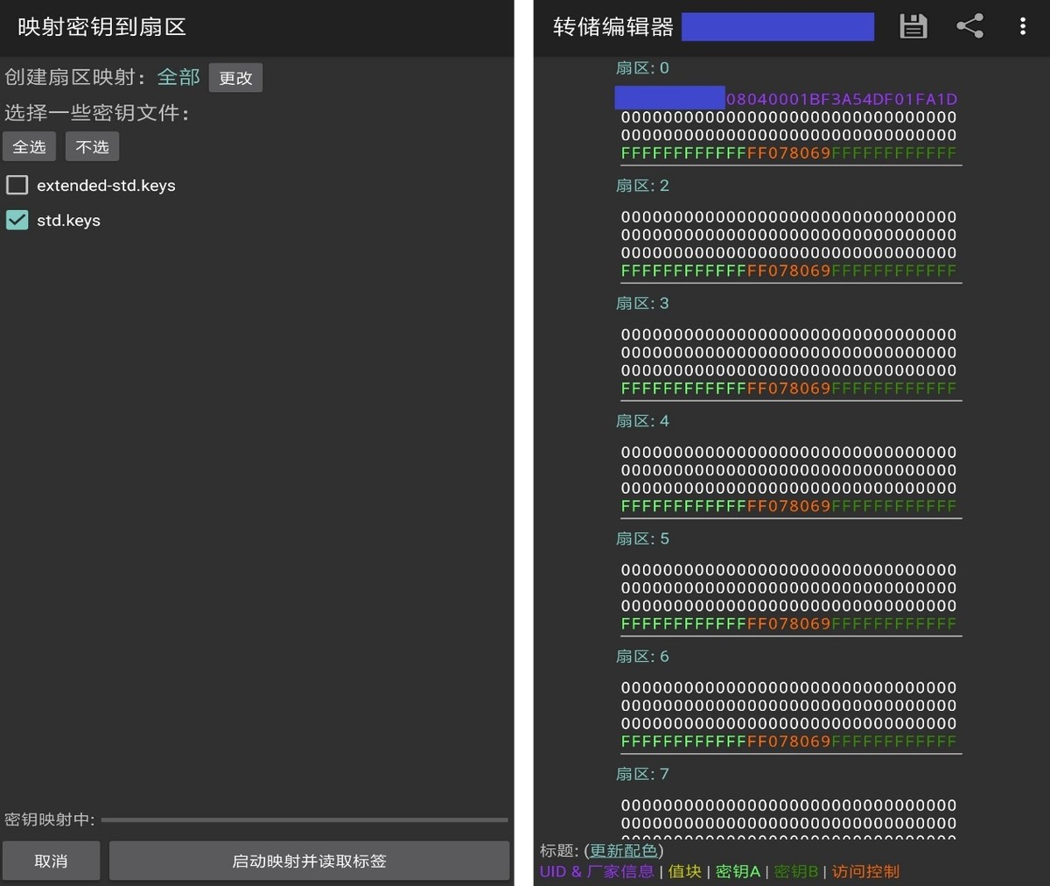Open the share dump icon
Image resolution: width=1050 pixels, height=886 pixels.
[x=970, y=26]
